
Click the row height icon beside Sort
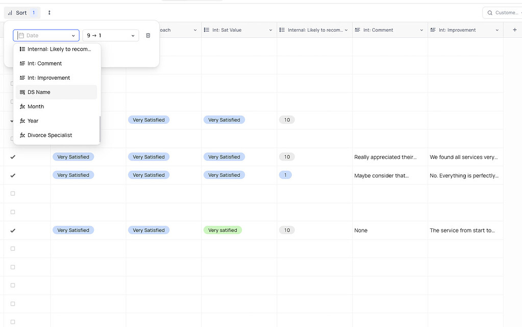pyautogui.click(x=49, y=13)
